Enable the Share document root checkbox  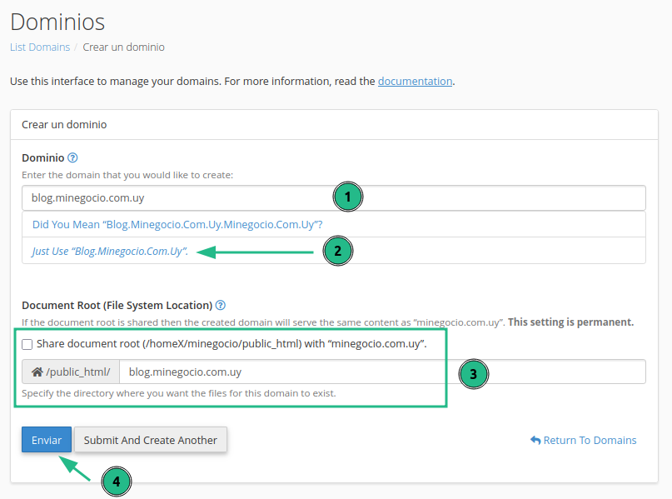click(27, 344)
